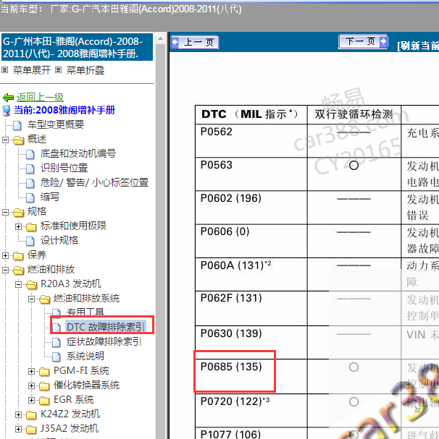Click page icon beside 缩写
Image resolution: width=439 pixels, height=439 pixels.
point(30,198)
